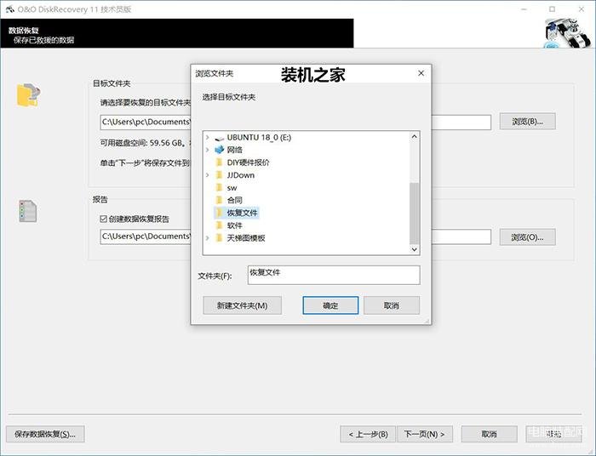
Task: Click the 新建文件夹(M) button
Action: pyautogui.click(x=242, y=305)
